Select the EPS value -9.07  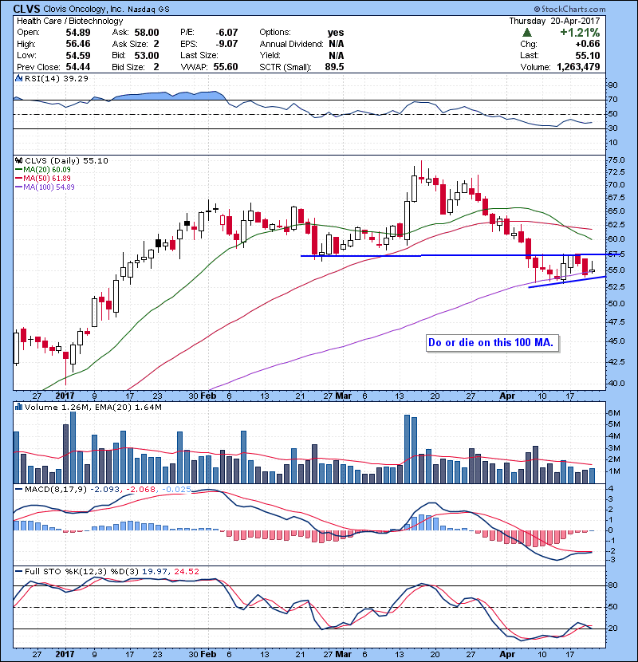[x=226, y=44]
